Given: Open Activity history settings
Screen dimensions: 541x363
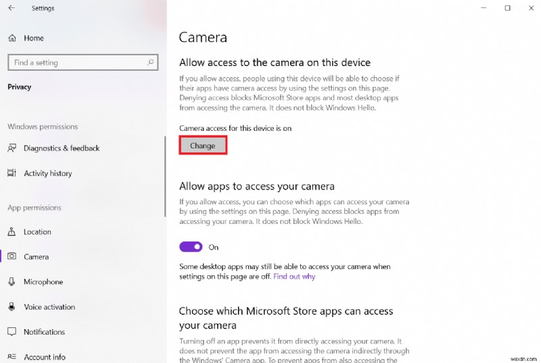Looking at the screenshot, I should coord(47,173).
